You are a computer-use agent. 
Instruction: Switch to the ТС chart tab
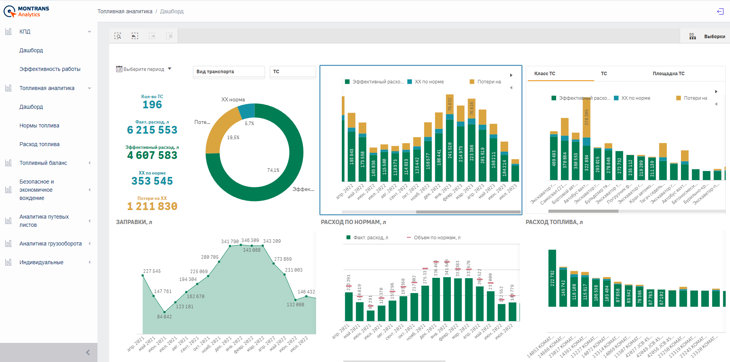pos(604,74)
